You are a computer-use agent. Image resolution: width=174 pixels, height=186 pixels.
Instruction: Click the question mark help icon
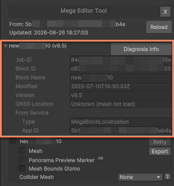tap(167, 176)
